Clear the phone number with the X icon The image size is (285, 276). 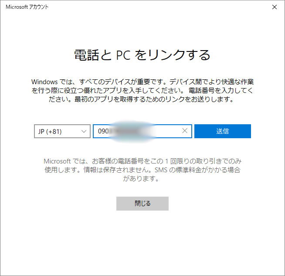coord(184,131)
